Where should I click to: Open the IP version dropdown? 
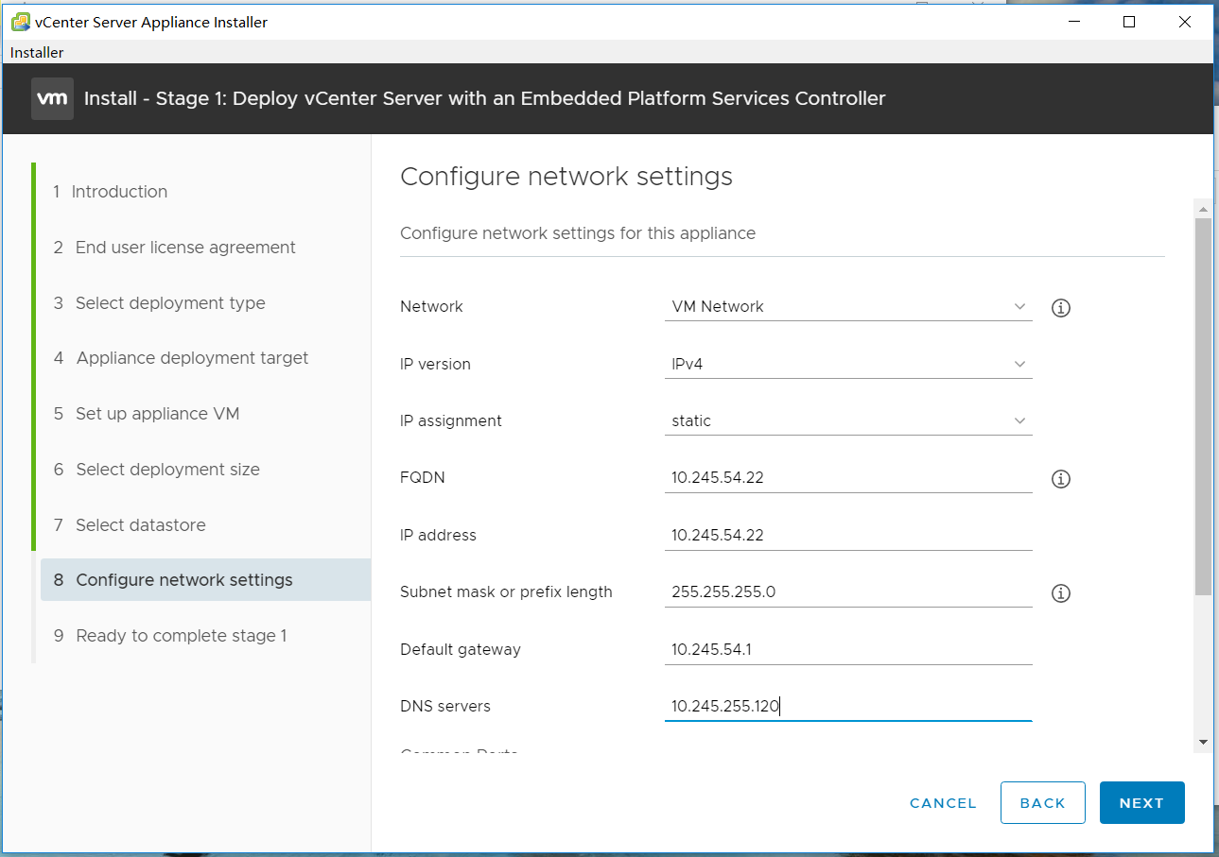point(848,364)
